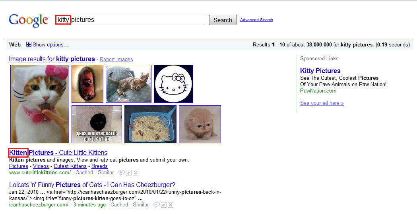Open Similar pages for icanhascheezburger result
417x214 pixels.
click(141, 205)
